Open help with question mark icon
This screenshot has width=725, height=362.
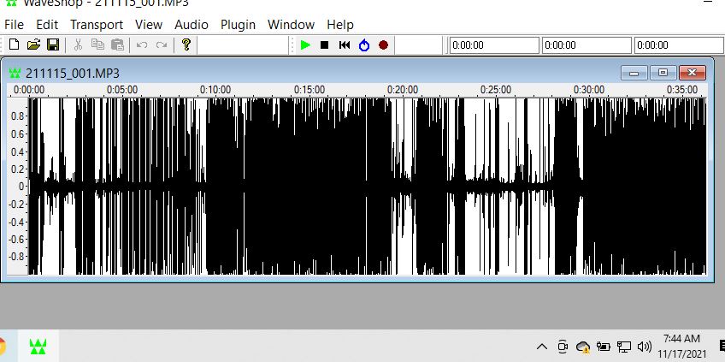click(x=186, y=45)
